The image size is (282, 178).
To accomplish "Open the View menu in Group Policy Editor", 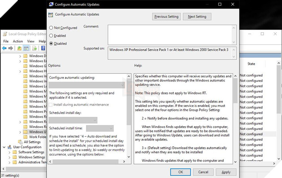I will pos(31,41).
